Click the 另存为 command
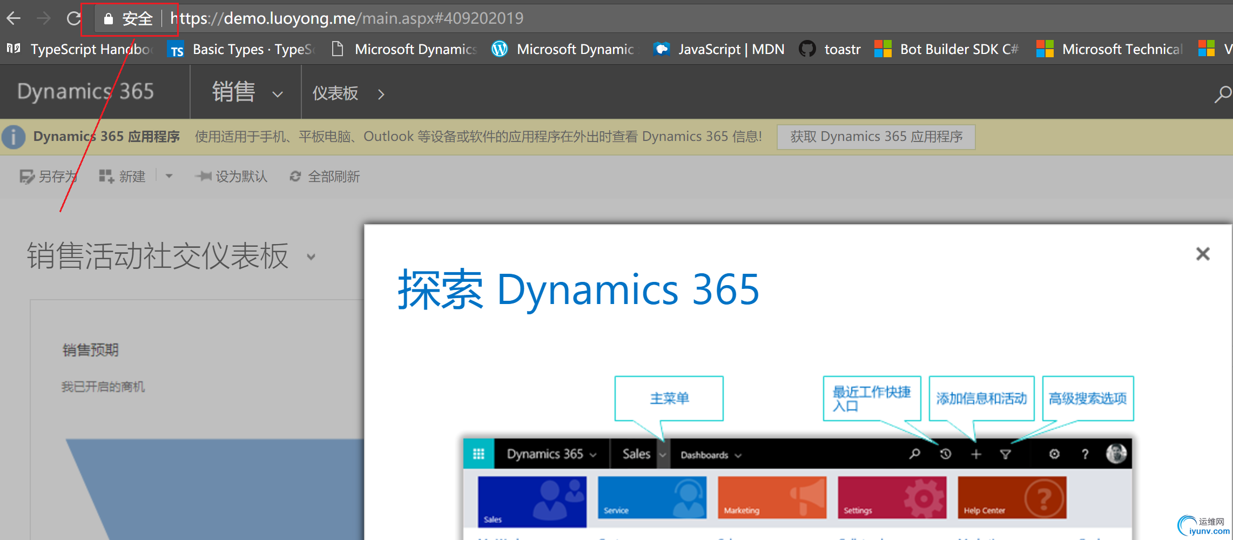 point(49,177)
